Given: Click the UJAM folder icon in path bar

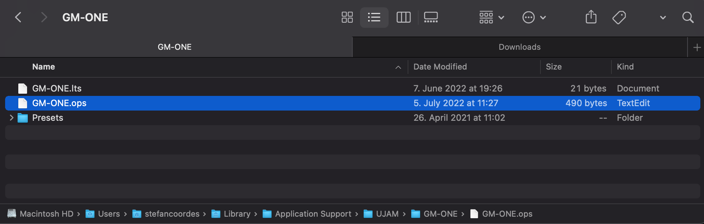Looking at the screenshot, I should pyautogui.click(x=368, y=214).
